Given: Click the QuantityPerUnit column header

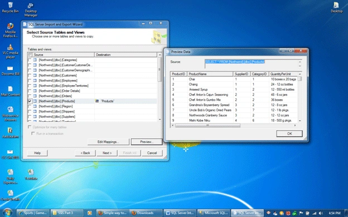Looking at the screenshot, I should pos(283,74).
